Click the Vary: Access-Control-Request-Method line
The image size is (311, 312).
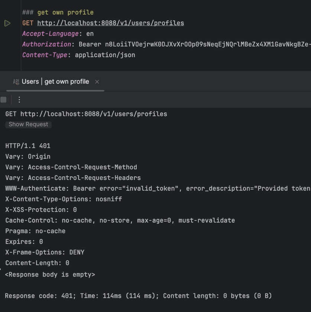coord(71,167)
